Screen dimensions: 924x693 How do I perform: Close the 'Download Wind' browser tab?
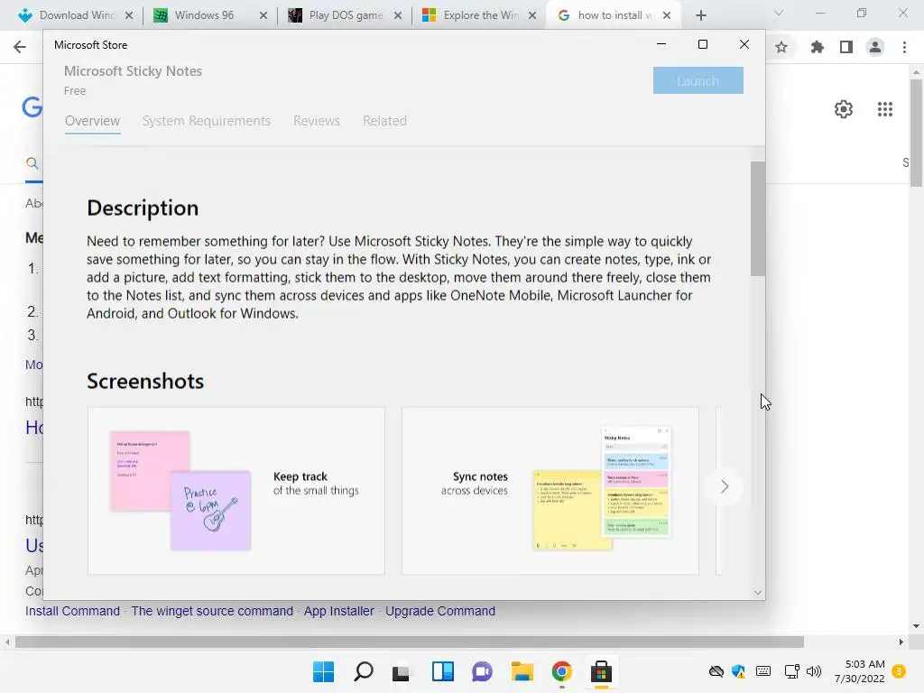(x=129, y=15)
